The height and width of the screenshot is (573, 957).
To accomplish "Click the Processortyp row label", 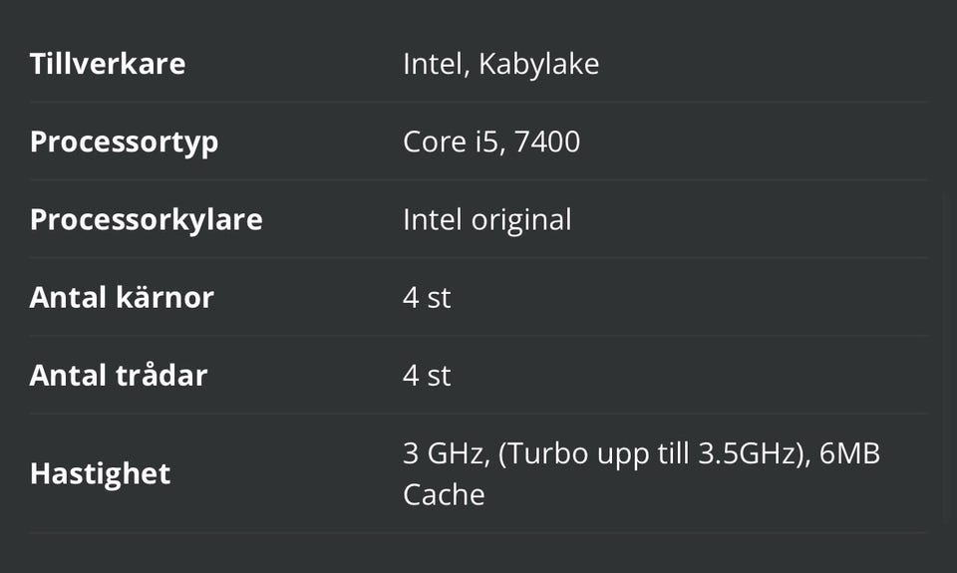I will click(124, 142).
